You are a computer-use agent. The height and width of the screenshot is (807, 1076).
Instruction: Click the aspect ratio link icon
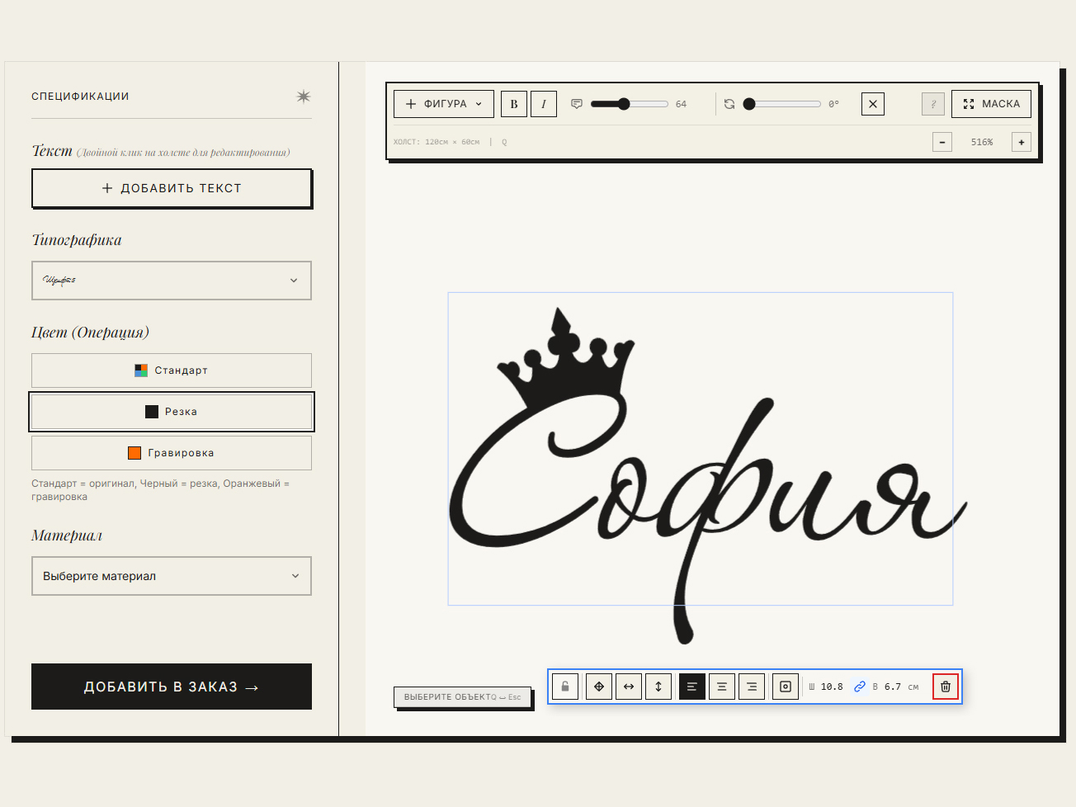pos(859,687)
